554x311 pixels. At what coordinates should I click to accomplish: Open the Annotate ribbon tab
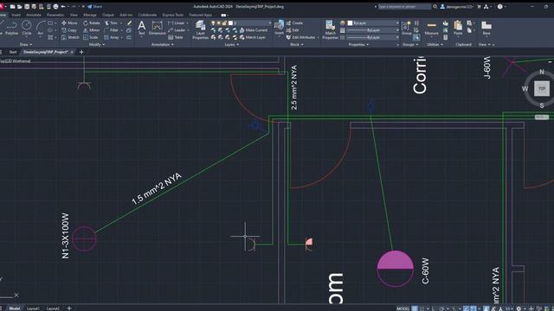click(x=34, y=16)
